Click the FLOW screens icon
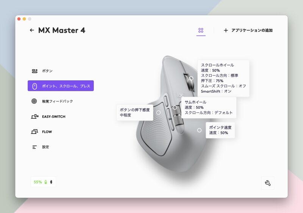 click(34, 132)
